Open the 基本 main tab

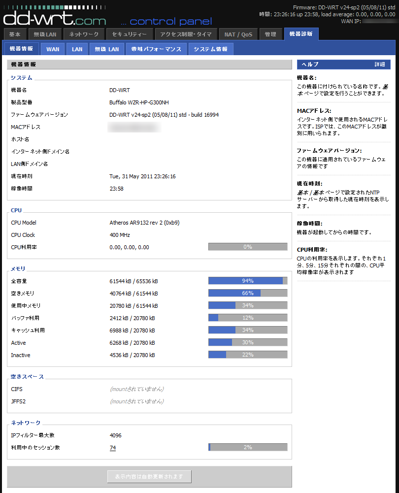15,34
